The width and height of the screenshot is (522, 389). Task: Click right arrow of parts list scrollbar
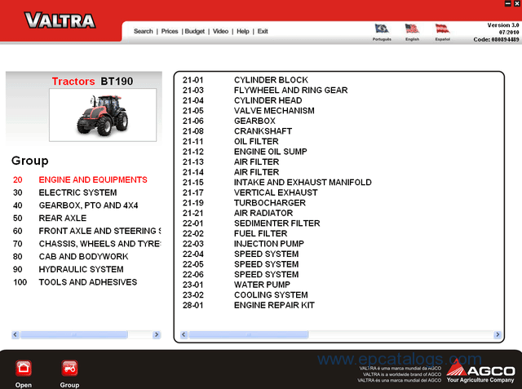(498, 334)
